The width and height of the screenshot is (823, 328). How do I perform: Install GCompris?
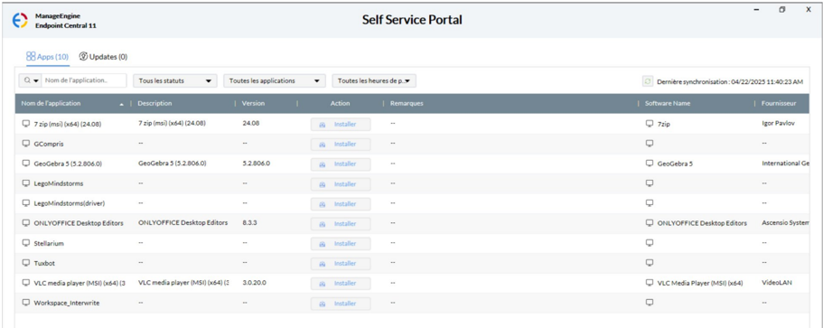tap(341, 145)
